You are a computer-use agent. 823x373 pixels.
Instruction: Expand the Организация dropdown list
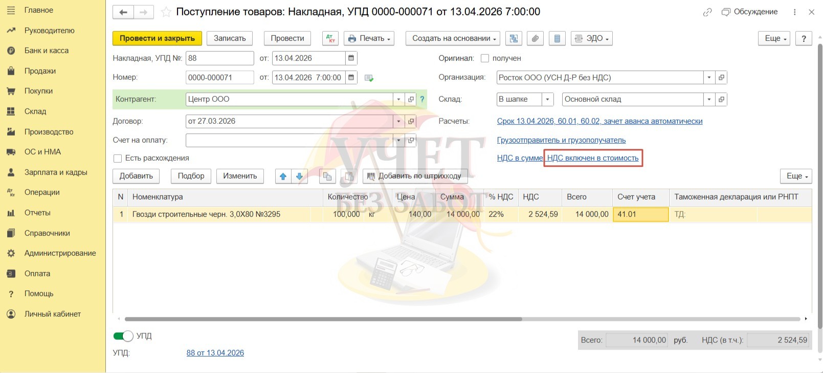click(x=709, y=78)
